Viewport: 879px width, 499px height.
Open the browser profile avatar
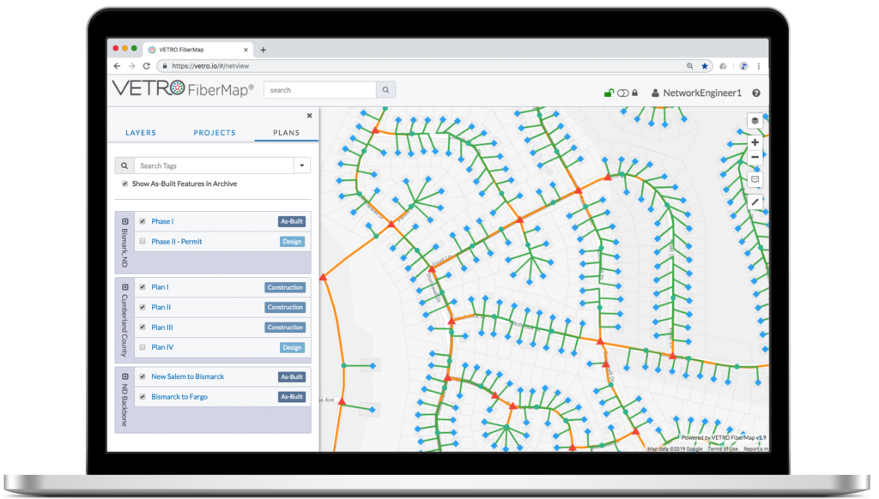click(743, 66)
